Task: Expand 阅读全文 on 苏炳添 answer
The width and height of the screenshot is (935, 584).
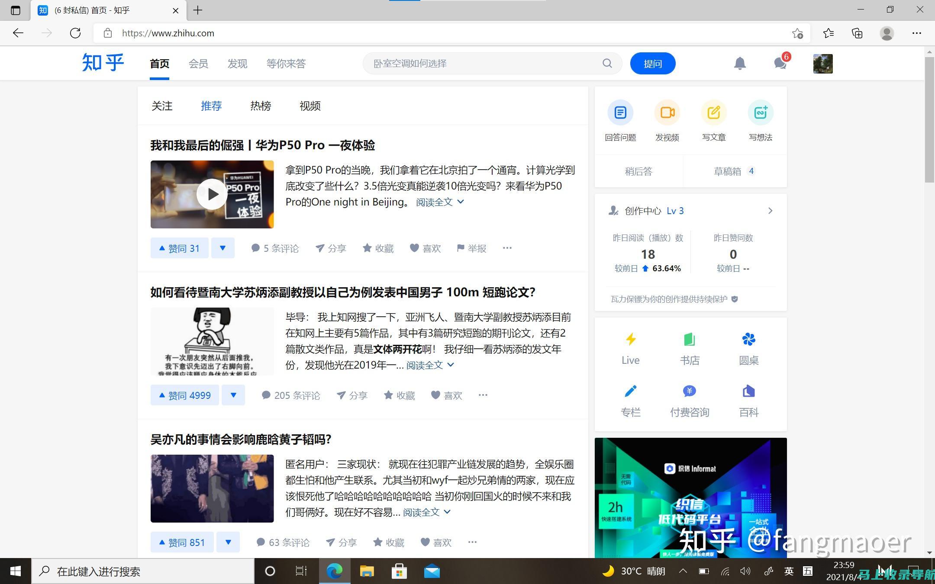Action: coord(430,365)
